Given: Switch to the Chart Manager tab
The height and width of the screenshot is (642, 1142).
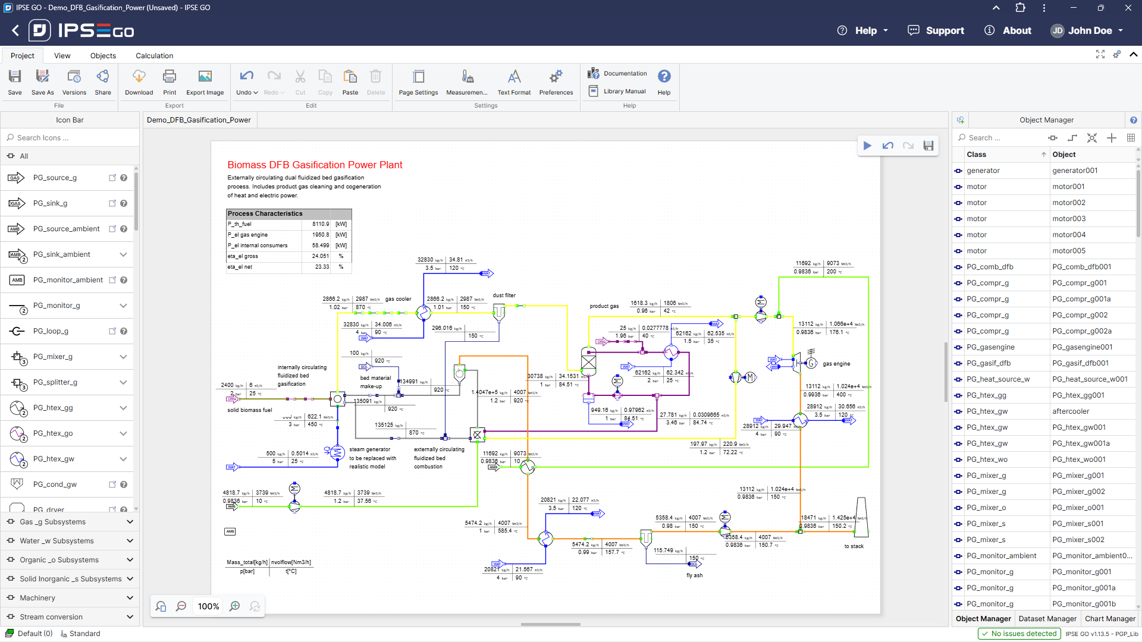Looking at the screenshot, I should (x=1110, y=619).
